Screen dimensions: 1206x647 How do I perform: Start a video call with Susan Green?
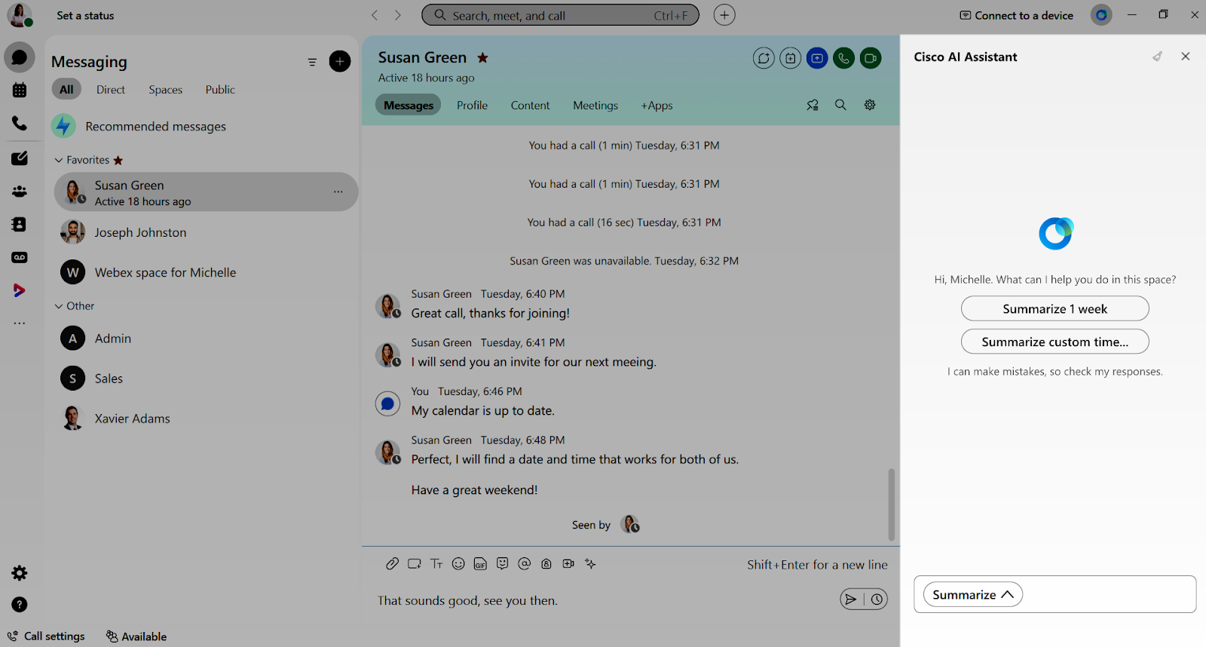coord(871,58)
